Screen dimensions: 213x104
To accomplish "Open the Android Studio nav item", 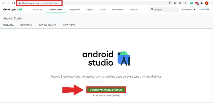I will 56,10.
